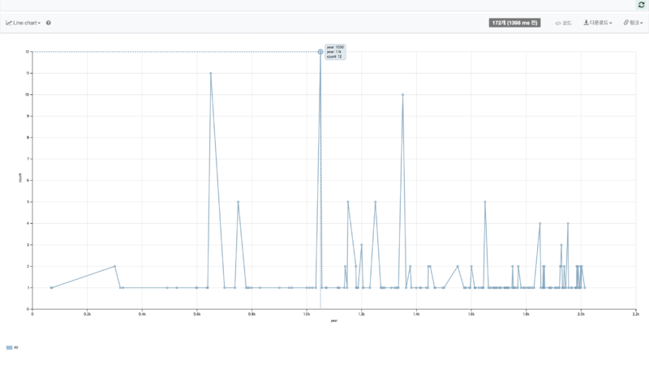Image resolution: width=649 pixels, height=365 pixels.
Task: Click the green refresh icon
Action: (x=642, y=5)
